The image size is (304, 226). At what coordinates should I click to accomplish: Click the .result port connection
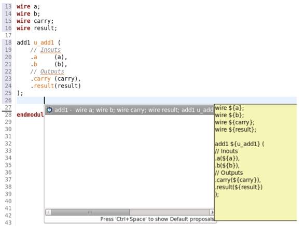click(x=56, y=86)
